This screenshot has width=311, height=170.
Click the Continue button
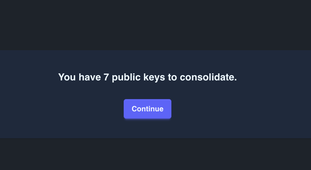pyautogui.click(x=147, y=109)
